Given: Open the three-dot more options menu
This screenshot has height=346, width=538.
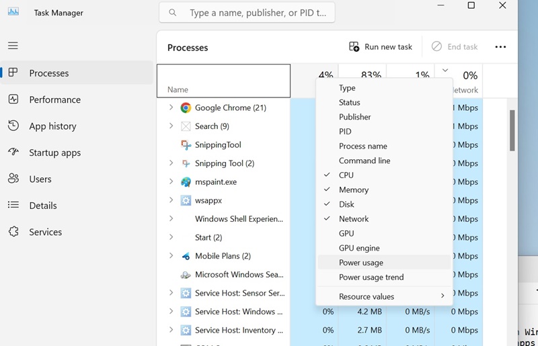Looking at the screenshot, I should (x=500, y=47).
